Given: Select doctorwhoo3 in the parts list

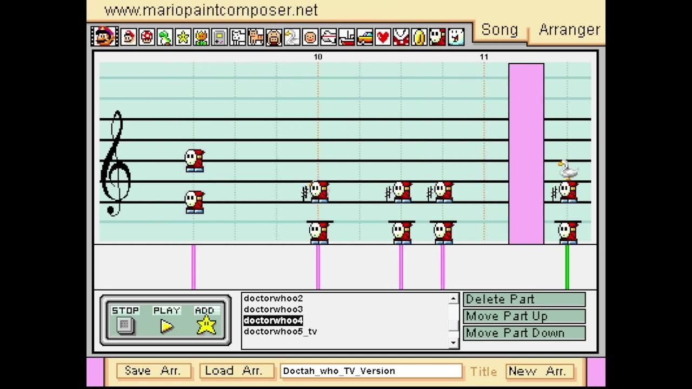Looking at the screenshot, I should point(274,310).
